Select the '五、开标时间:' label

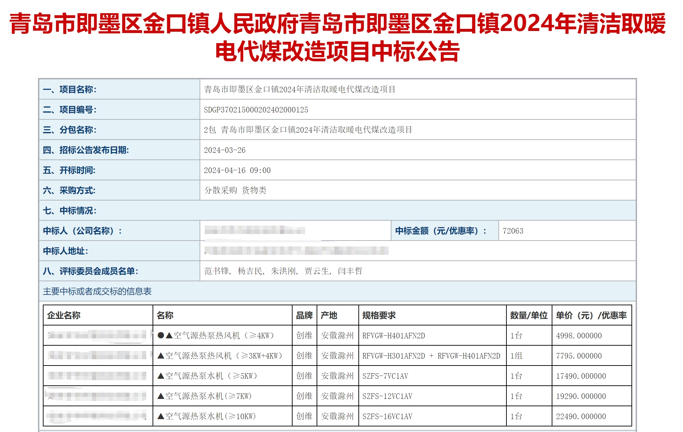coord(69,170)
